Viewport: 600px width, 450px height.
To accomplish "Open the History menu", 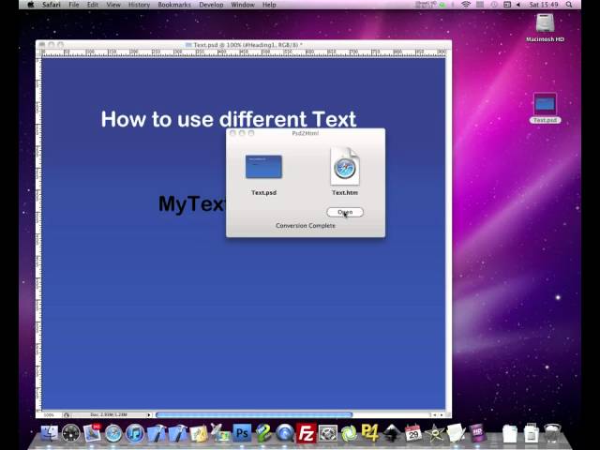I will 139,5.
